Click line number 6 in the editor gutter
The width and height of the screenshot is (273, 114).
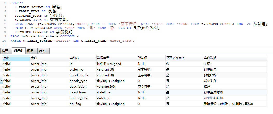pyautogui.click(x=5, y=24)
